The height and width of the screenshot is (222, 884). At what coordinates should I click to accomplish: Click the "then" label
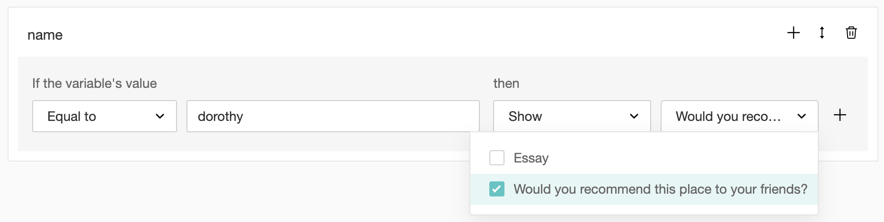pos(506,84)
